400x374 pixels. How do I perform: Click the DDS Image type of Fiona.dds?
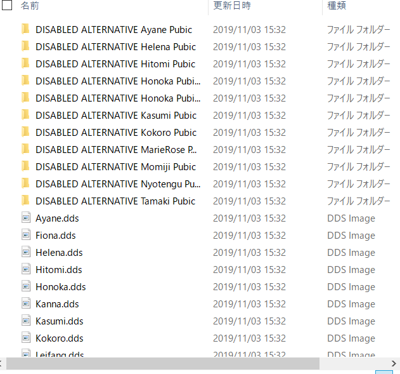[x=351, y=236]
